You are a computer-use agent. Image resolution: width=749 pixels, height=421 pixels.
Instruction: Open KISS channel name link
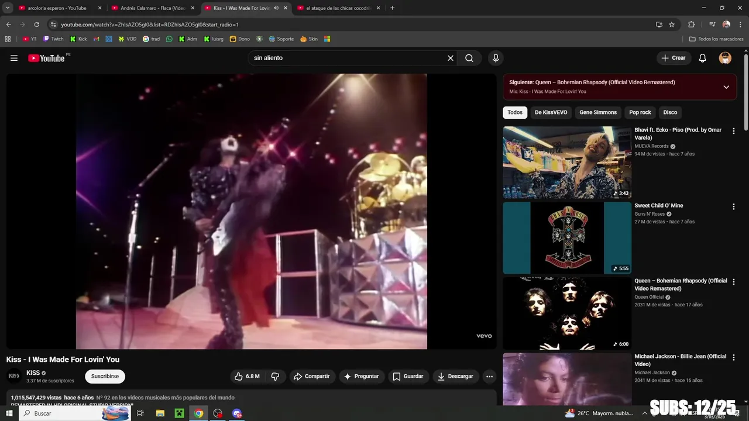[33, 373]
